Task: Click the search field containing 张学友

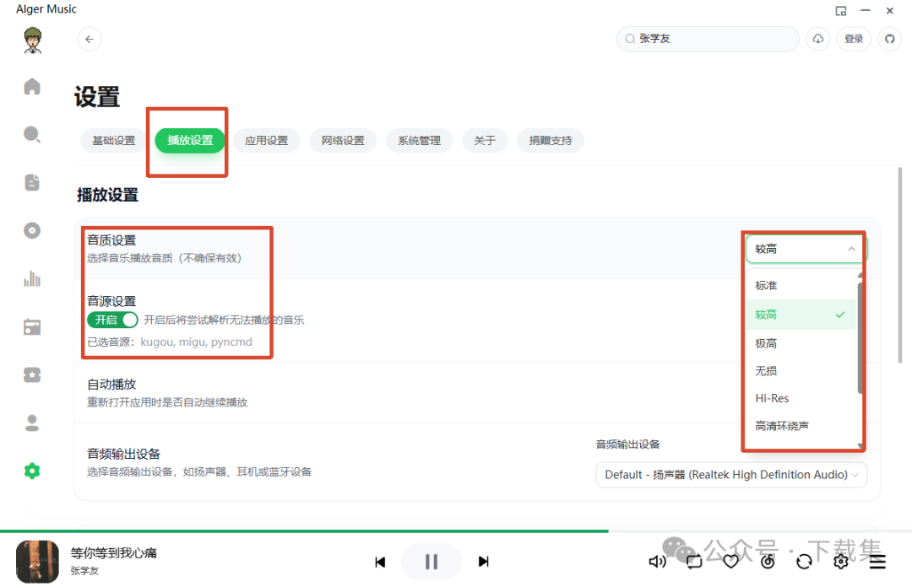Action: (708, 39)
